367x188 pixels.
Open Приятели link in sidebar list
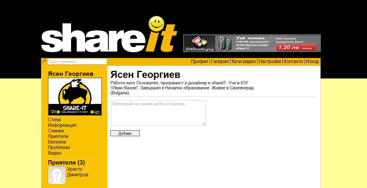pos(58,136)
